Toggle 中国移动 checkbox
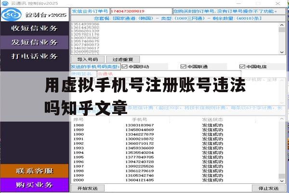 pyautogui.click(x=125, y=67)
